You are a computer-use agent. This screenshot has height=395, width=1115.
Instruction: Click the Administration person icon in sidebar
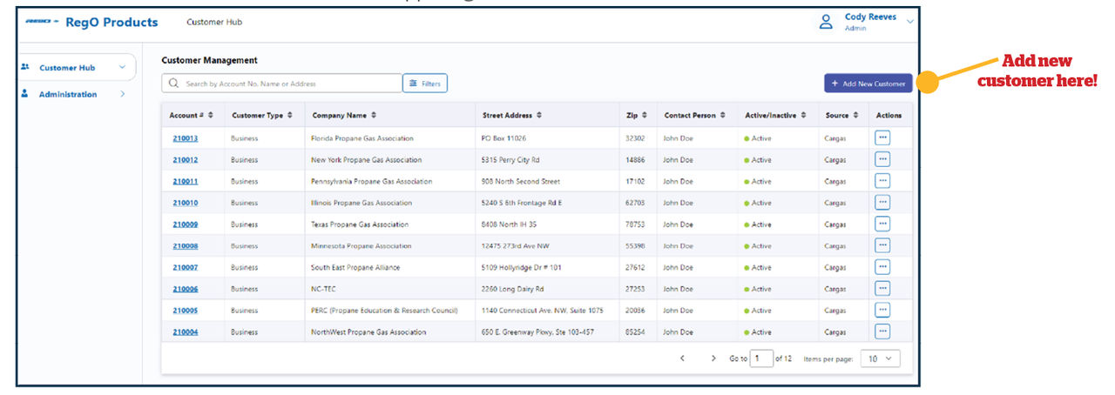(x=25, y=94)
